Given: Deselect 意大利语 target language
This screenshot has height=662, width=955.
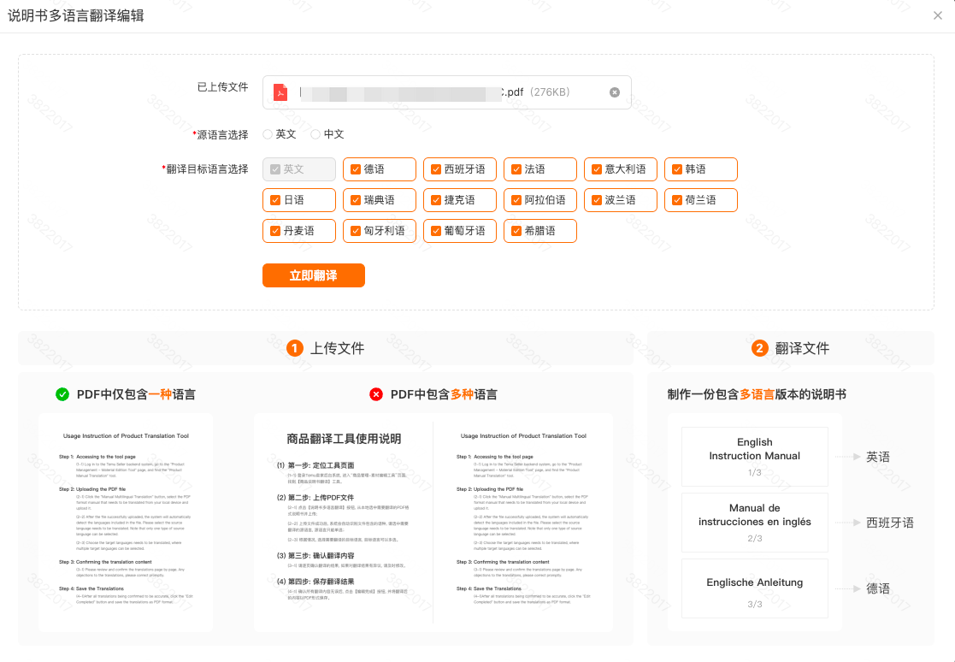Looking at the screenshot, I should click(596, 169).
